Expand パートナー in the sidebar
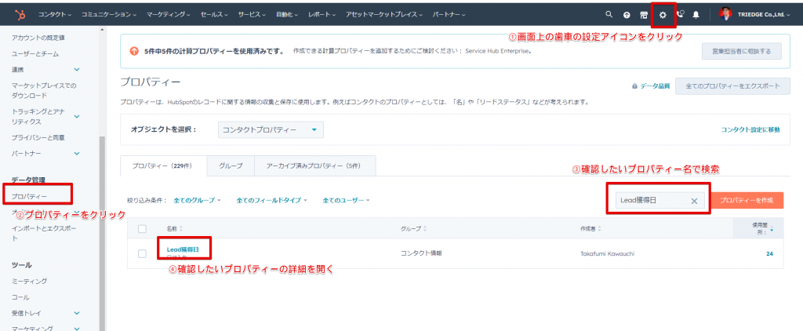This screenshot has width=803, height=331. coord(77,153)
